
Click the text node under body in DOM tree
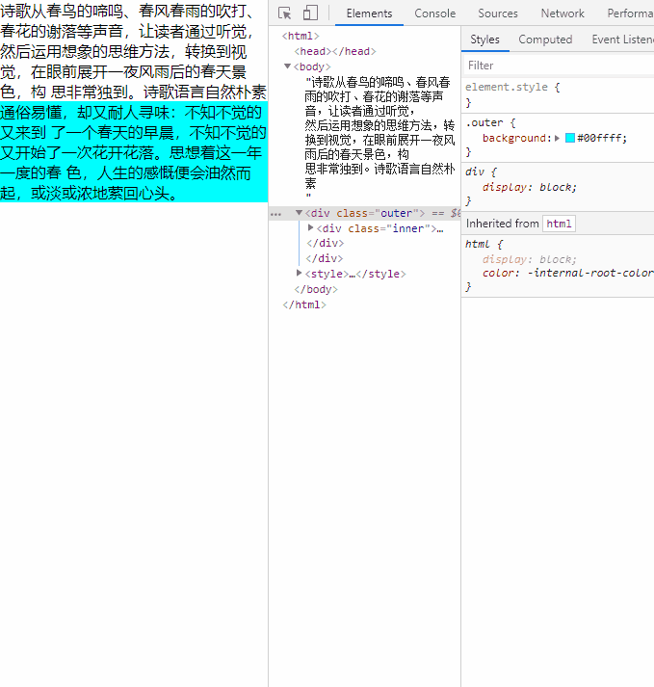(x=379, y=140)
